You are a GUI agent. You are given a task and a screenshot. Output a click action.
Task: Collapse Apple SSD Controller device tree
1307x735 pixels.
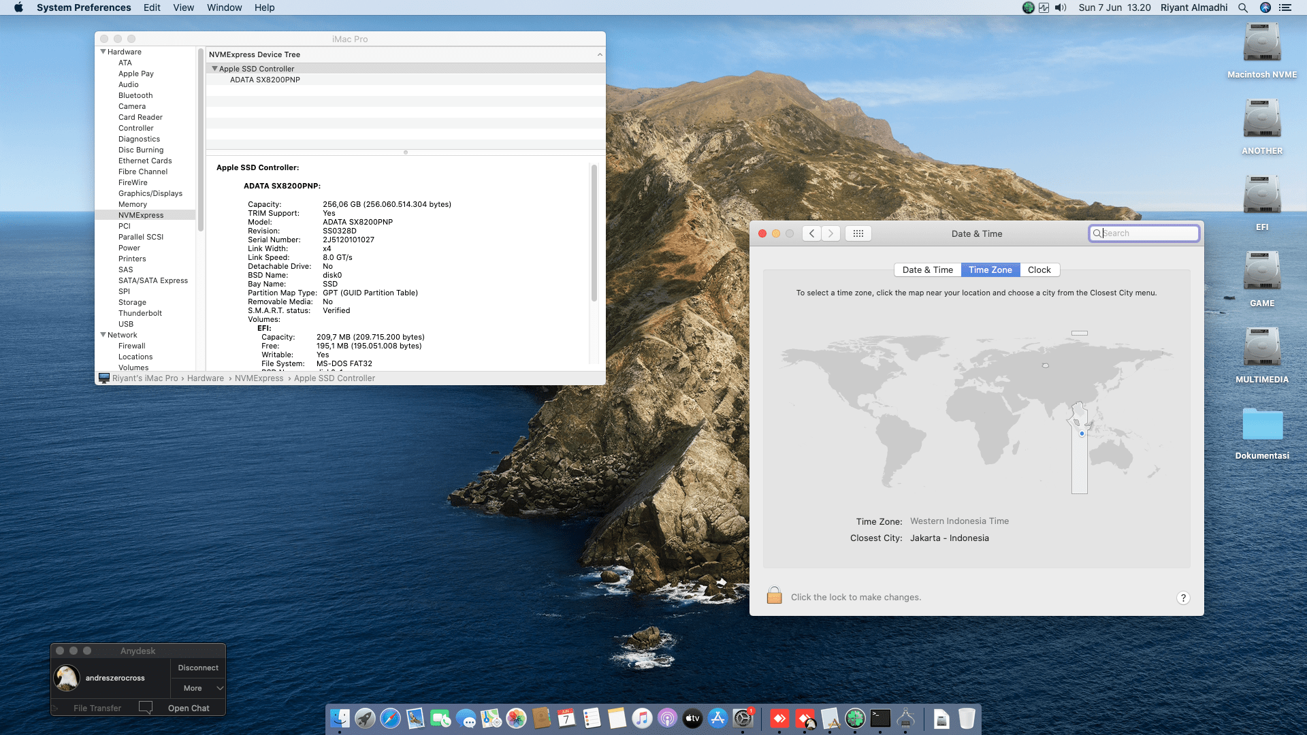[215, 69]
